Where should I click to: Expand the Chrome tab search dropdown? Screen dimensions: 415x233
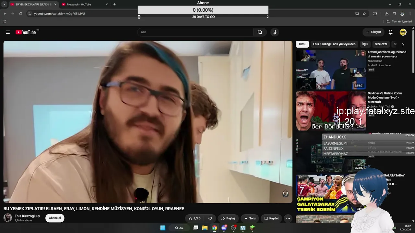coord(4,5)
